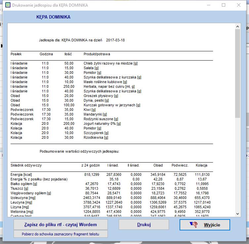249x244 pixels.
Task: Click the protein total 47,2670
Action: tap(92, 184)
